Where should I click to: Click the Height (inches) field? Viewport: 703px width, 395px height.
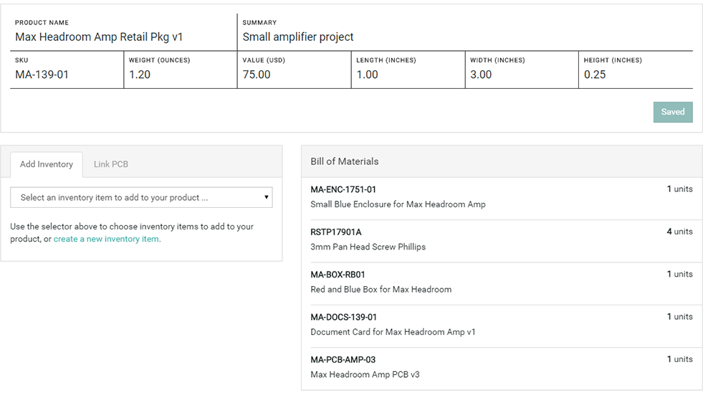[634, 75]
